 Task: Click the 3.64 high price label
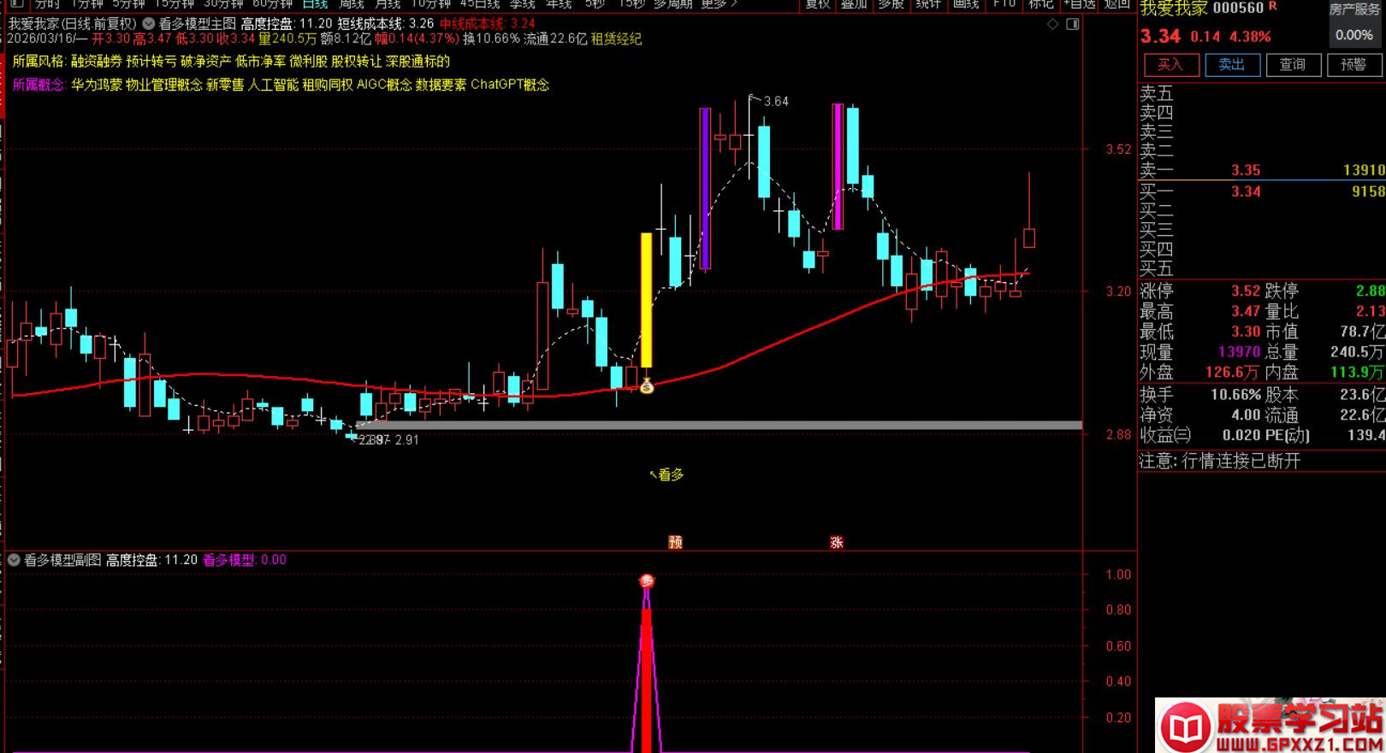click(x=776, y=101)
